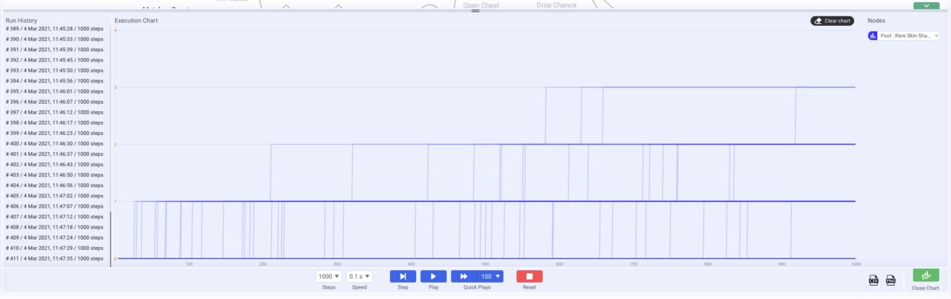The width and height of the screenshot is (951, 299).
Task: Select run #389 in Run History
Action: pyautogui.click(x=55, y=28)
